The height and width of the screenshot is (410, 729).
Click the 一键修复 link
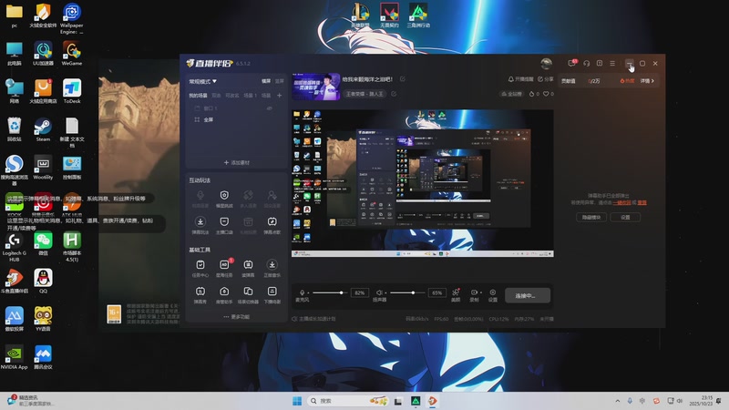pos(622,202)
